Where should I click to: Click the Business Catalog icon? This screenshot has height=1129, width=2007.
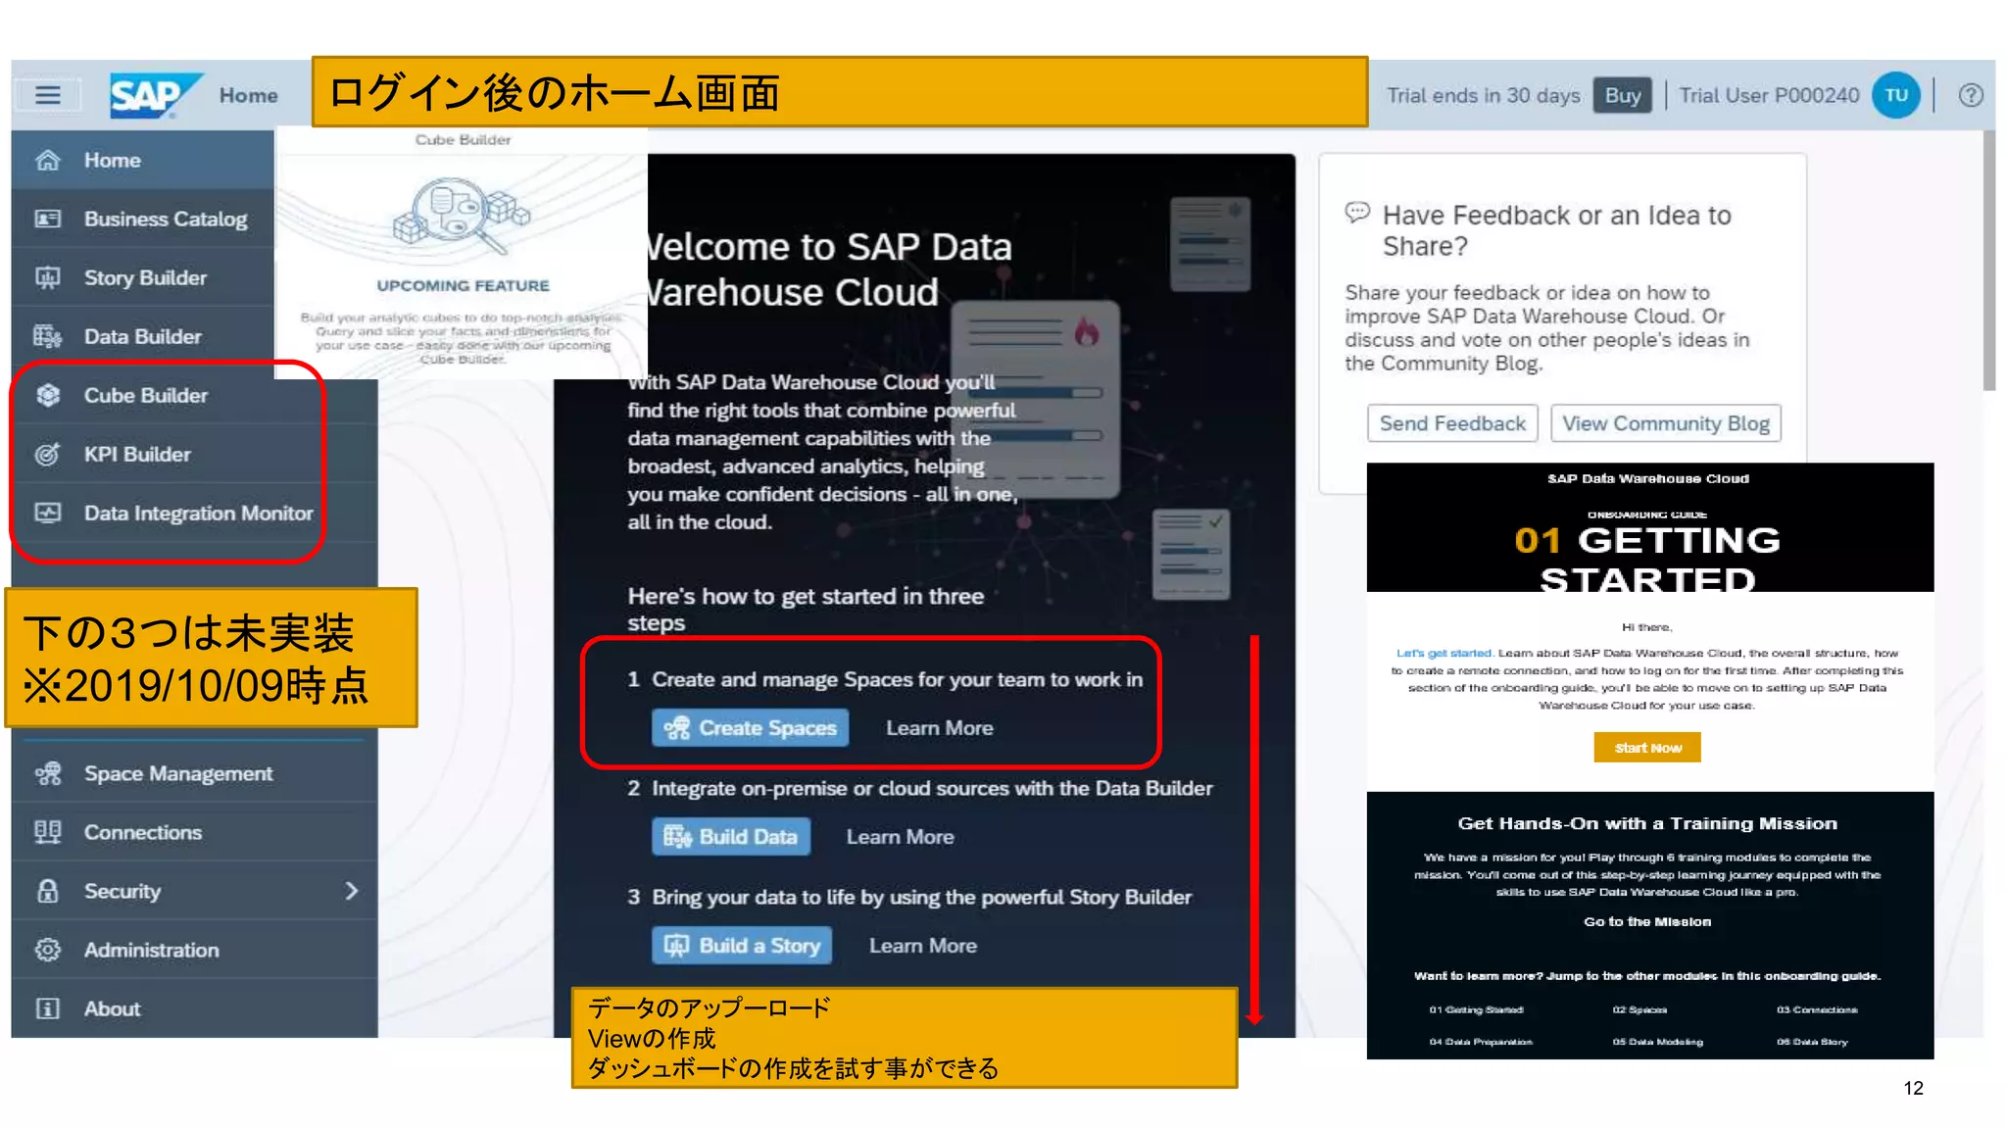pyautogui.click(x=47, y=219)
